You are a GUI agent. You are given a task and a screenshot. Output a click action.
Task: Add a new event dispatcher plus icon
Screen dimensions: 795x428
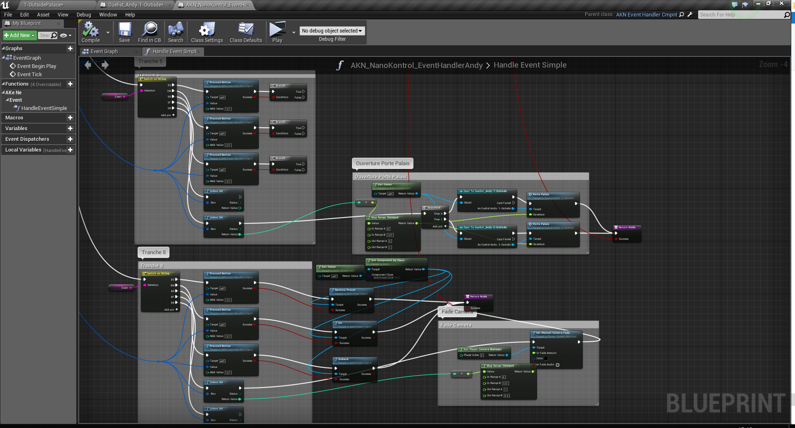pos(70,139)
